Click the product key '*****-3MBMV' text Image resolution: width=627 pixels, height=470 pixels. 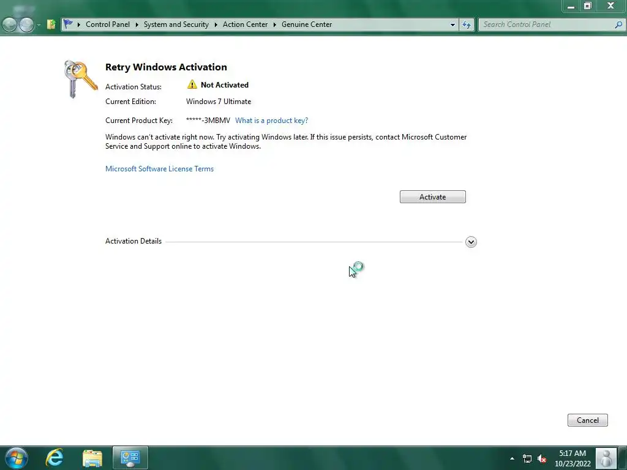click(208, 121)
